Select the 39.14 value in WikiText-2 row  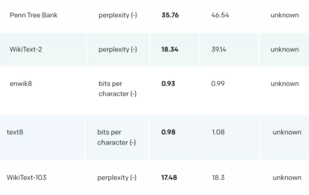coord(219,49)
